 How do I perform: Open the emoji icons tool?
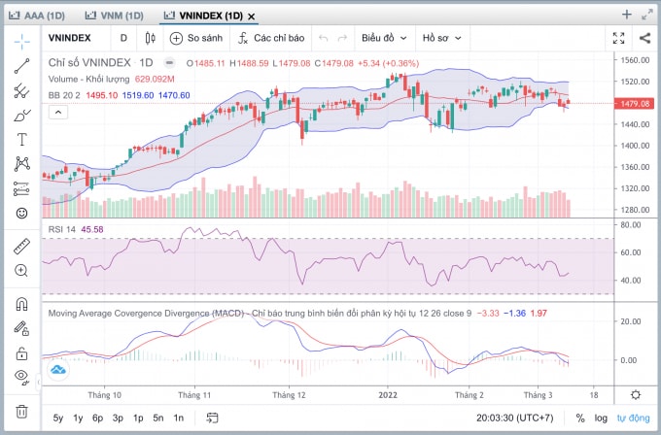[22, 213]
